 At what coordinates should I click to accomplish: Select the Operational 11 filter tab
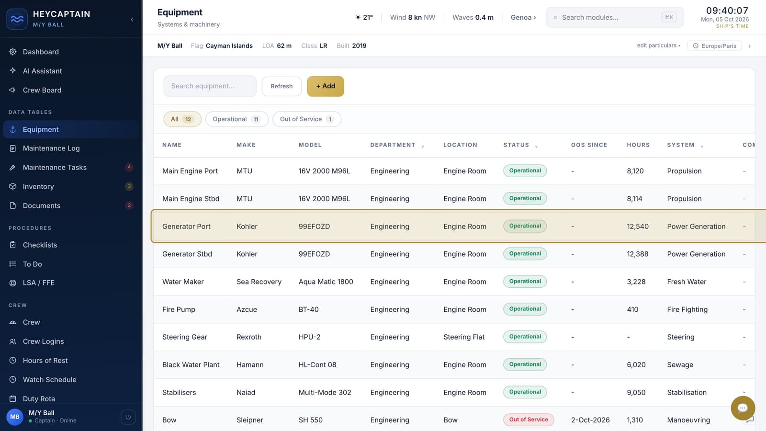pos(237,119)
